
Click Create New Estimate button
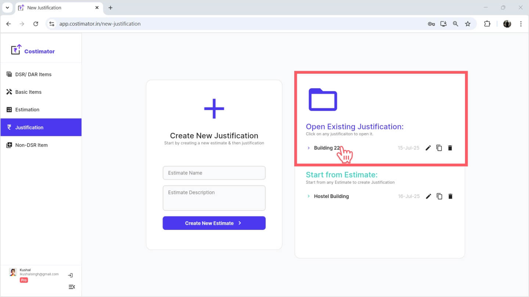click(x=214, y=223)
